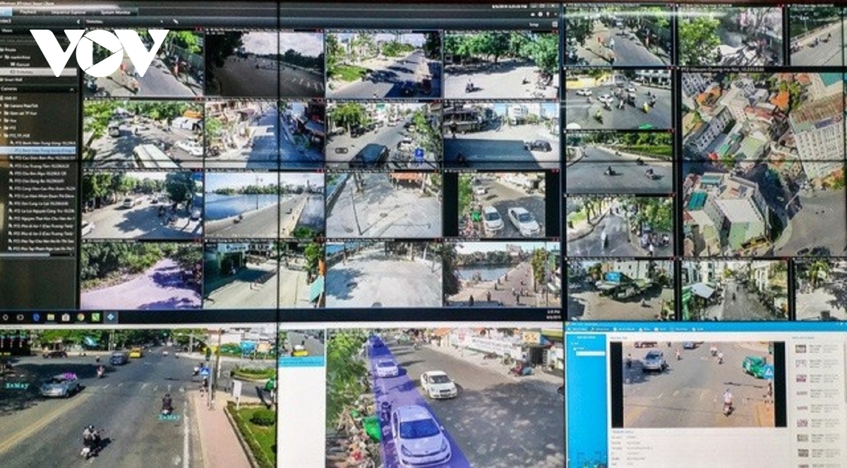Select the tree-lined median road camera feed

[x=383, y=65]
